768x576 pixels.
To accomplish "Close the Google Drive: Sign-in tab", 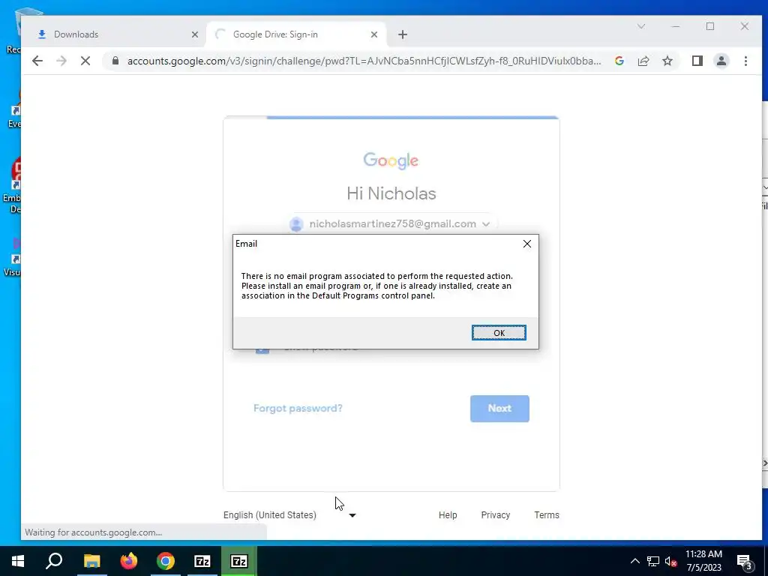I will [374, 34].
